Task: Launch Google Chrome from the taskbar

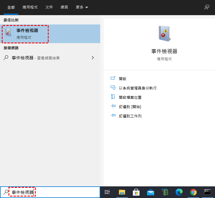Action: coord(193,192)
